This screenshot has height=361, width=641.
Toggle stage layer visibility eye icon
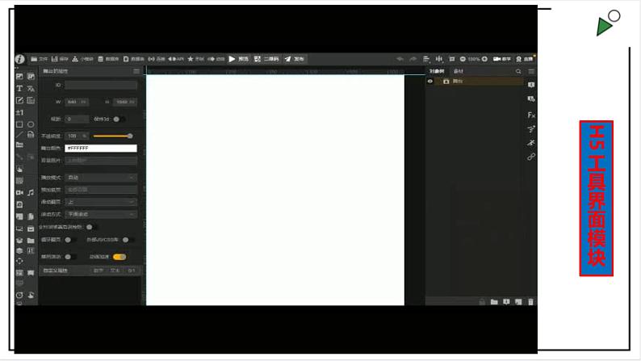tap(430, 82)
